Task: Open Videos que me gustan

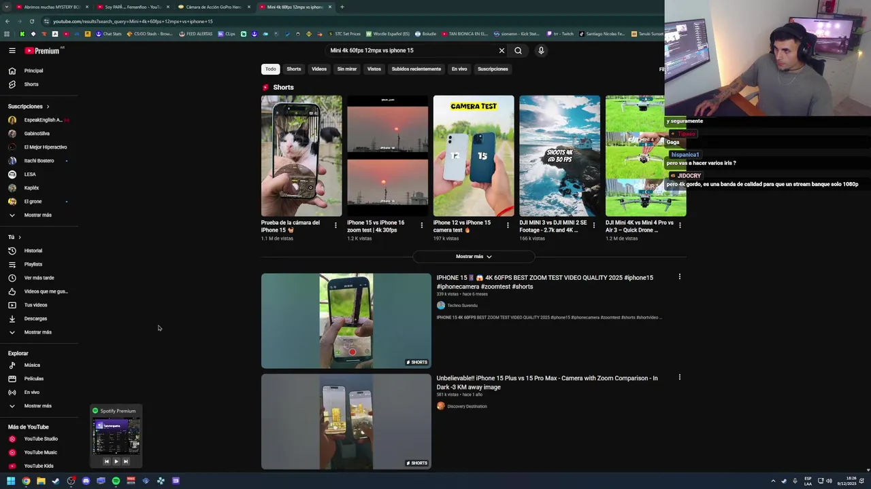Action: point(46,291)
